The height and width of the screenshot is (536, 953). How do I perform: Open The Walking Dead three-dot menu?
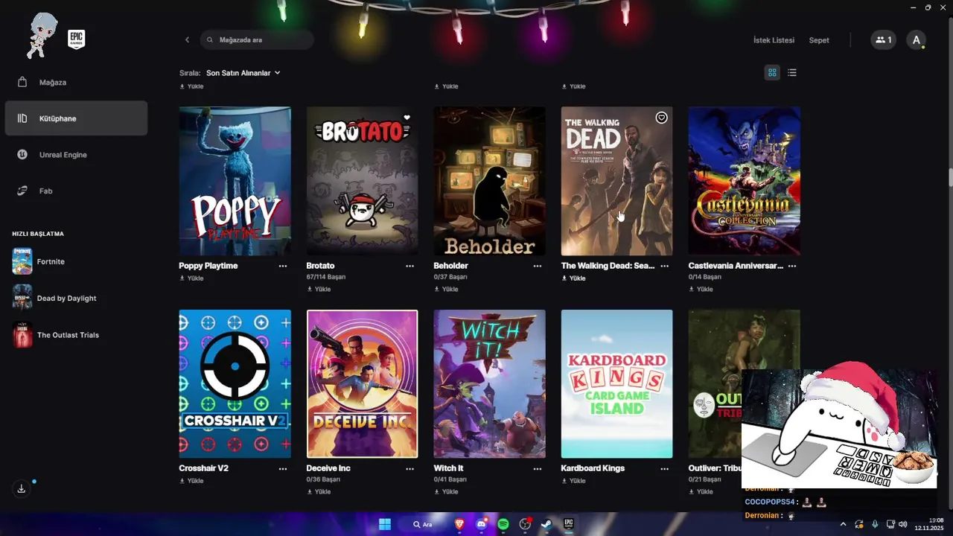point(665,266)
